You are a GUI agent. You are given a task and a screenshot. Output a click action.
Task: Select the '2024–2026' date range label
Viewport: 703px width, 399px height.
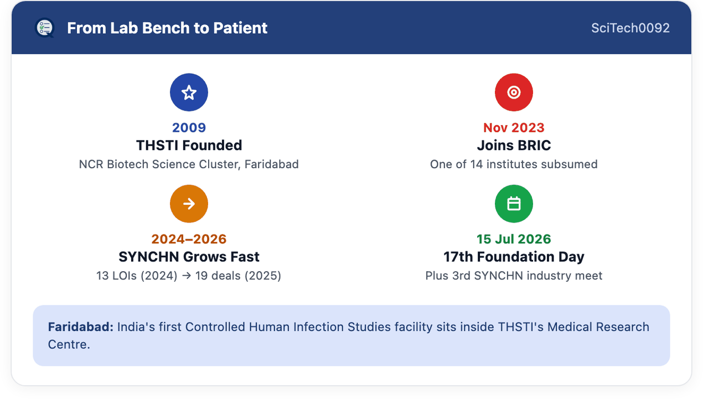point(189,239)
